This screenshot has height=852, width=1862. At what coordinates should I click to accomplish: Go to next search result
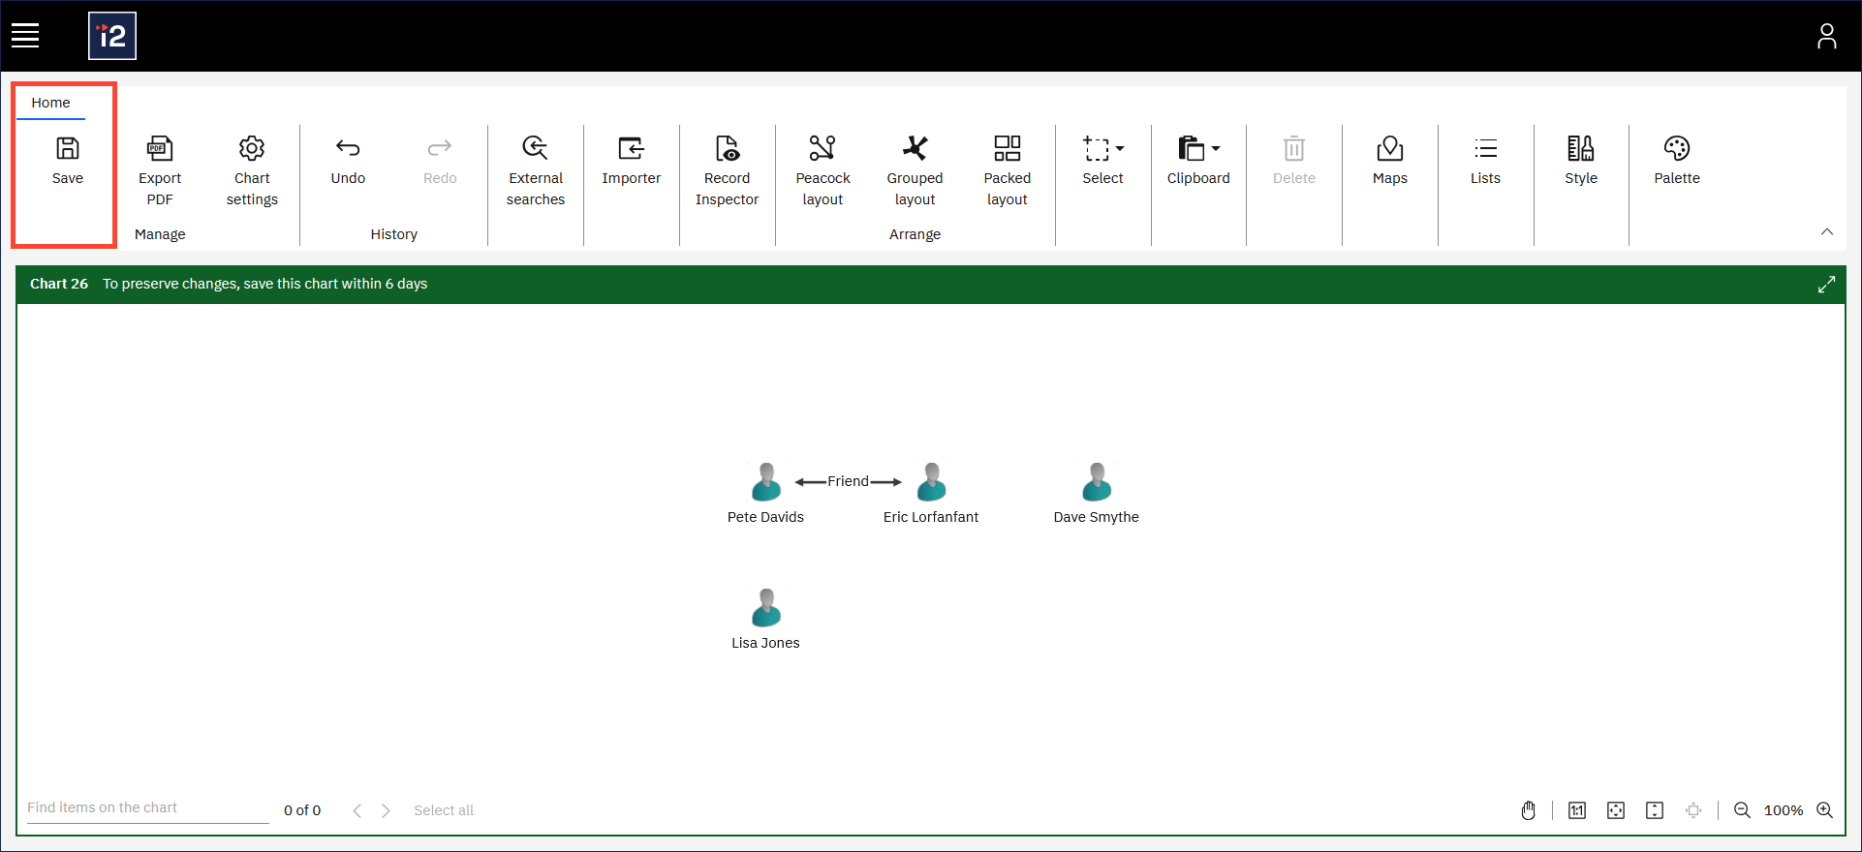(x=386, y=810)
